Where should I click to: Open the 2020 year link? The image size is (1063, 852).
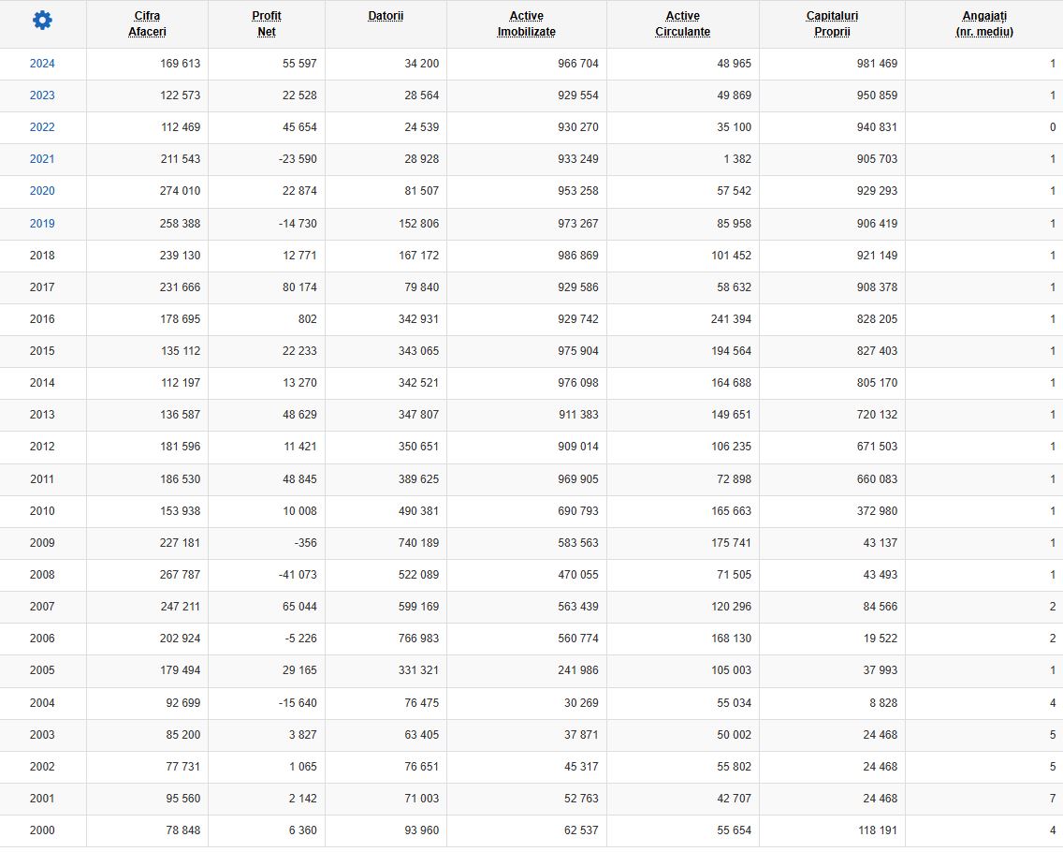[42, 191]
